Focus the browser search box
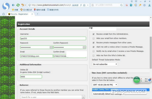This screenshot has width=152, height=99. 107,5
